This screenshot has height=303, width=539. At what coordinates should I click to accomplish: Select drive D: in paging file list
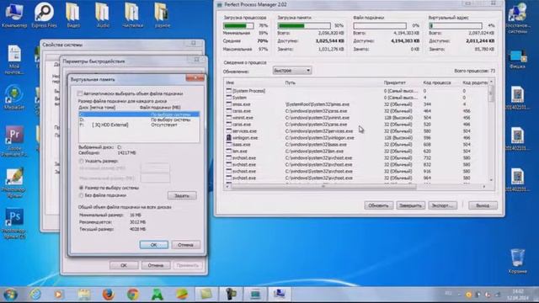(139, 120)
